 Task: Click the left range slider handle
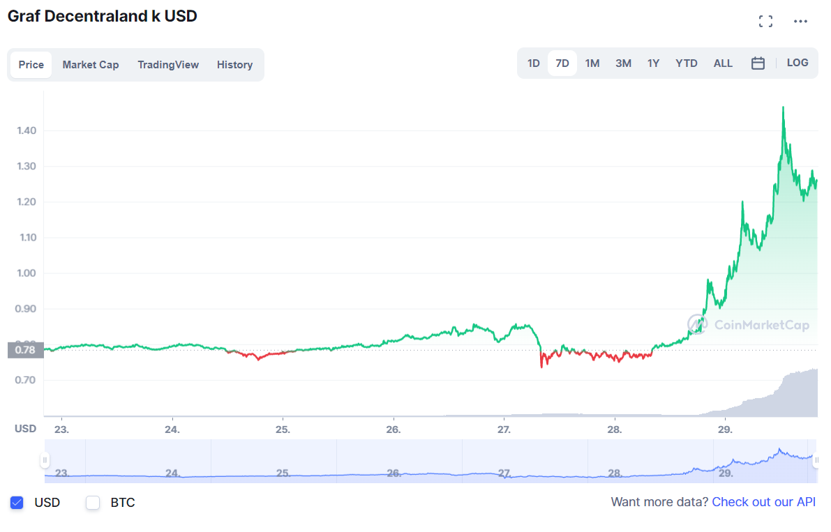pos(45,460)
